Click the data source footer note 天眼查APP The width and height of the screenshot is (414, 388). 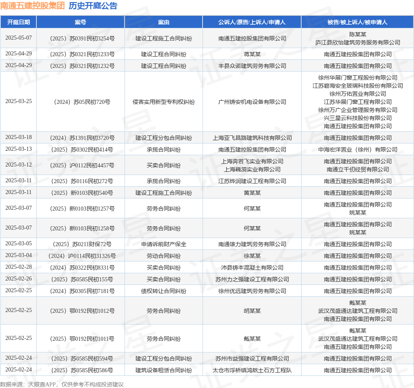[x=42, y=384]
